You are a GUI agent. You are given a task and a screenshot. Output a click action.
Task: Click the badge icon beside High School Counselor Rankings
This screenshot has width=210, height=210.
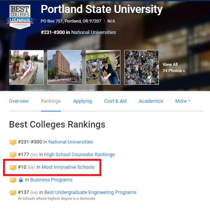(13, 155)
